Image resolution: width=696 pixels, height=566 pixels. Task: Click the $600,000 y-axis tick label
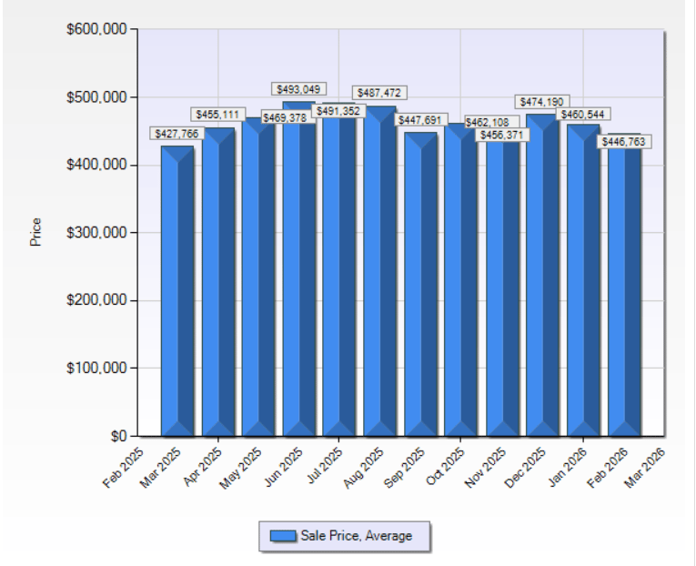pyautogui.click(x=96, y=29)
